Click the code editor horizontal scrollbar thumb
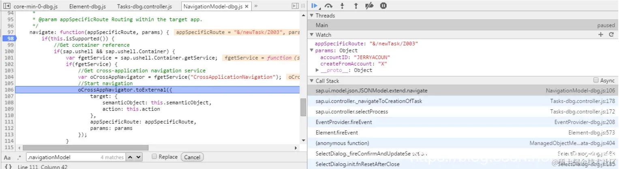The width and height of the screenshot is (619, 169). point(85,148)
